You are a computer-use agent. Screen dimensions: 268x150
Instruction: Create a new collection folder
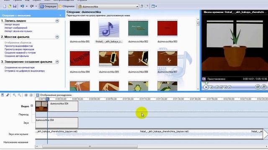(x=147, y=6)
